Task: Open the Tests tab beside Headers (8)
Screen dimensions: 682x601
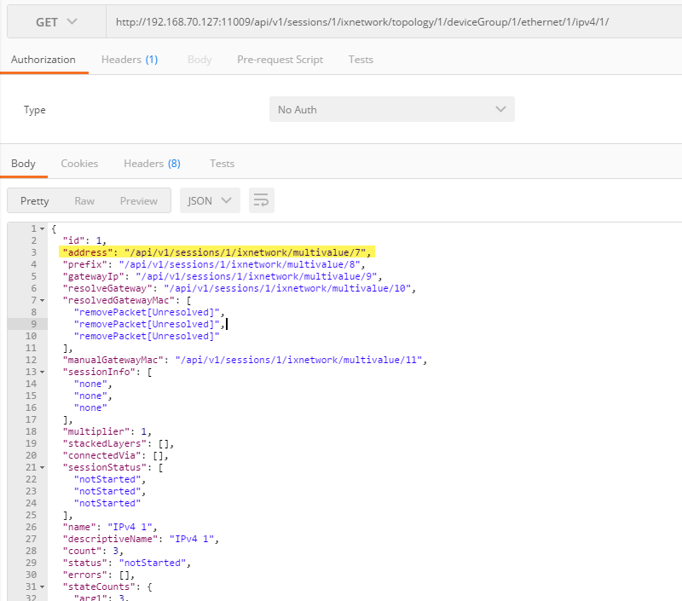Action: tap(222, 164)
